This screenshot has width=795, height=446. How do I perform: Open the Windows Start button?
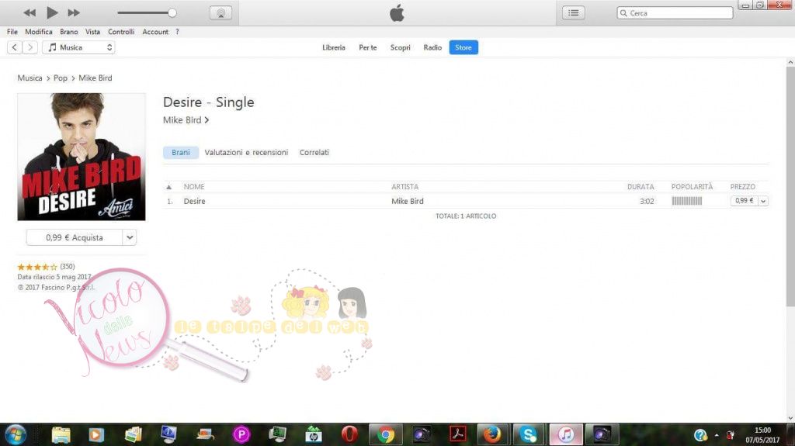click(x=15, y=435)
